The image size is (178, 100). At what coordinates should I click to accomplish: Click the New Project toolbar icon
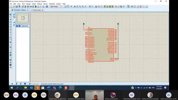click(11, 7)
